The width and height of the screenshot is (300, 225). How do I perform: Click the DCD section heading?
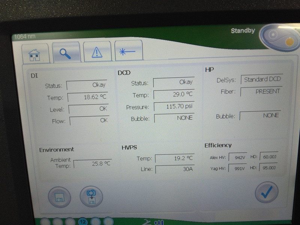point(124,73)
